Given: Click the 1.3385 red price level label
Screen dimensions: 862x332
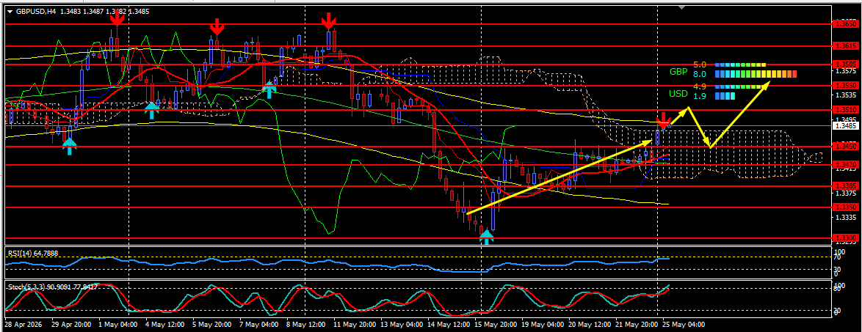Looking at the screenshot, I should click(846, 186).
